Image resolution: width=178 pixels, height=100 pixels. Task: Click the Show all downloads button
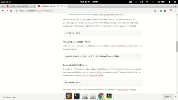(x=168, y=97)
